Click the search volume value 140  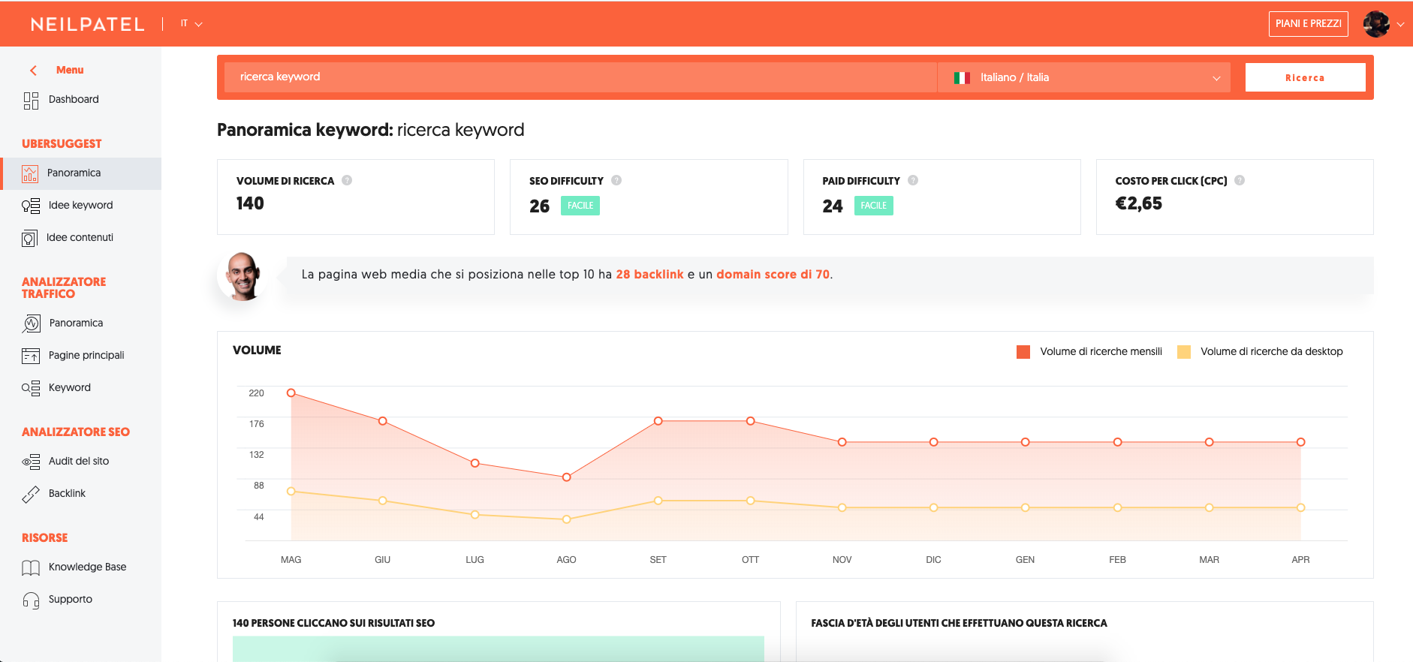click(x=250, y=204)
